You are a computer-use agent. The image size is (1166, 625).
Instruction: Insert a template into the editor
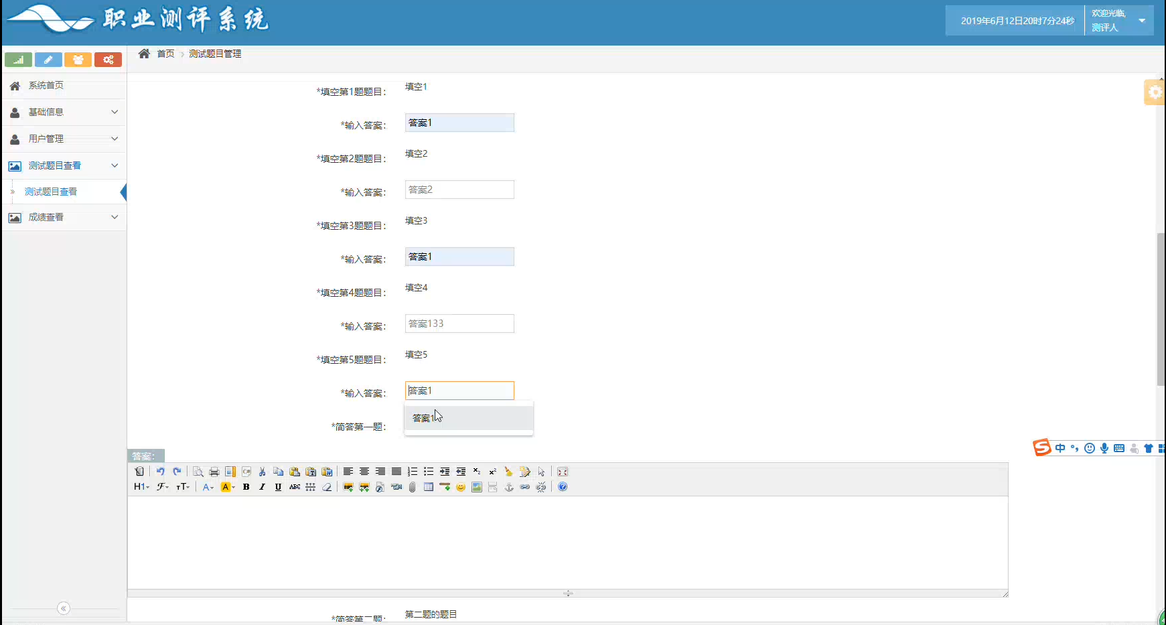(x=230, y=472)
